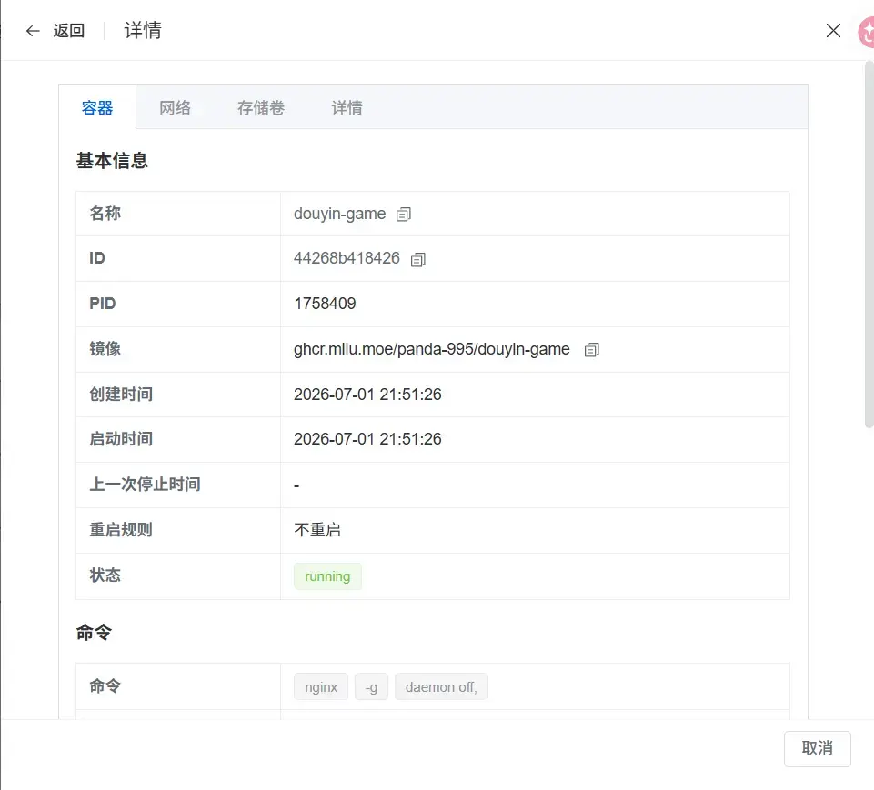Click the 详情 drawer title

(143, 31)
